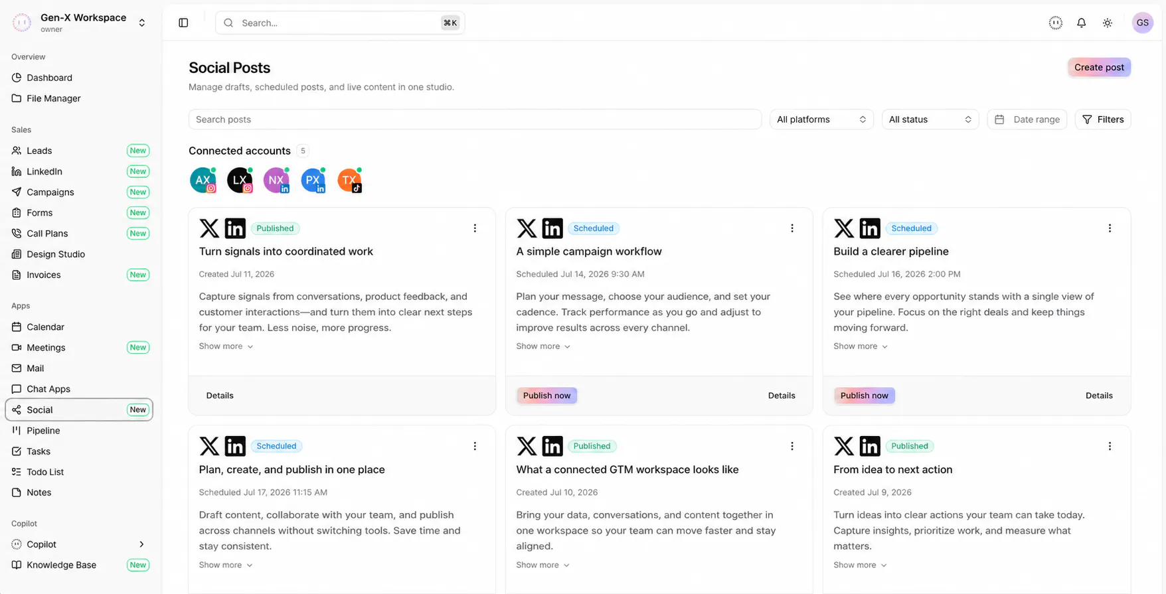Click the Search posts field

pos(475,119)
